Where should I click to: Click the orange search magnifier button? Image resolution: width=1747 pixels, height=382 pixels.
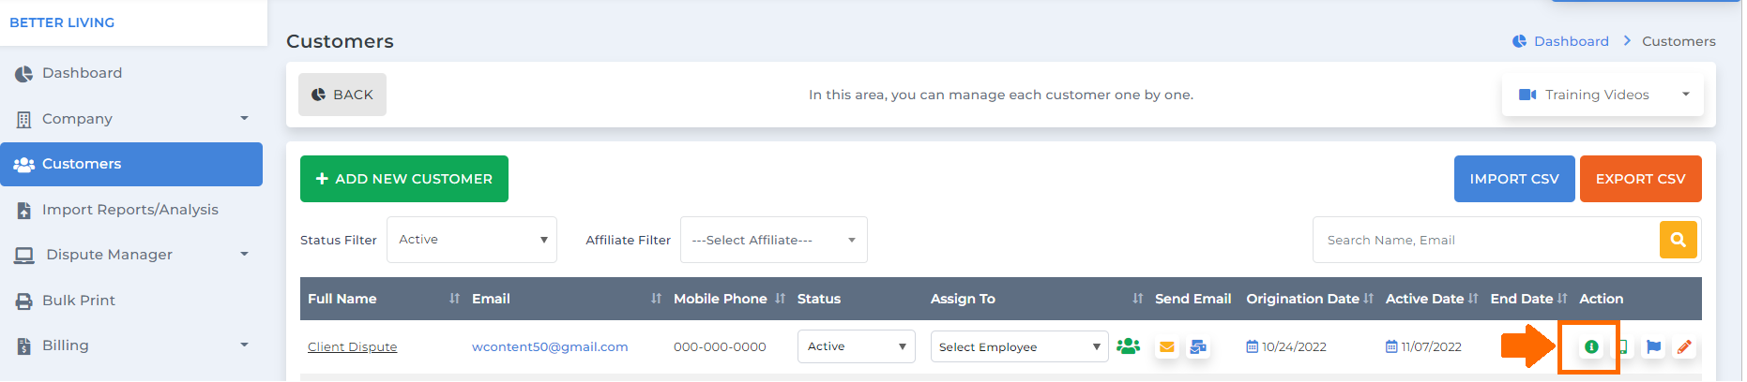tap(1679, 240)
